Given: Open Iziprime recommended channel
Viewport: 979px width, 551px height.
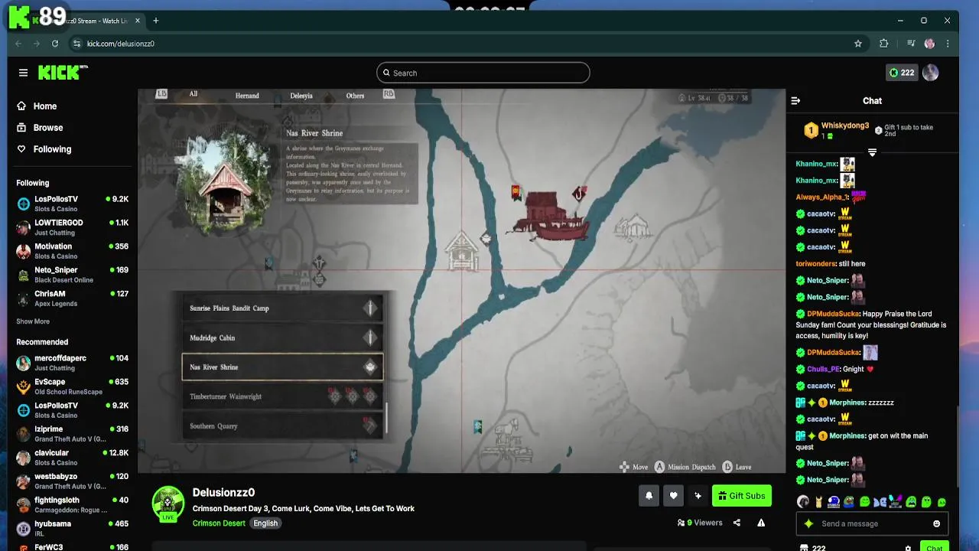Looking at the screenshot, I should 73,434.
